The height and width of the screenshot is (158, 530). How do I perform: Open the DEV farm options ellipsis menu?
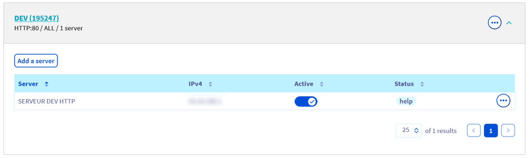click(494, 23)
